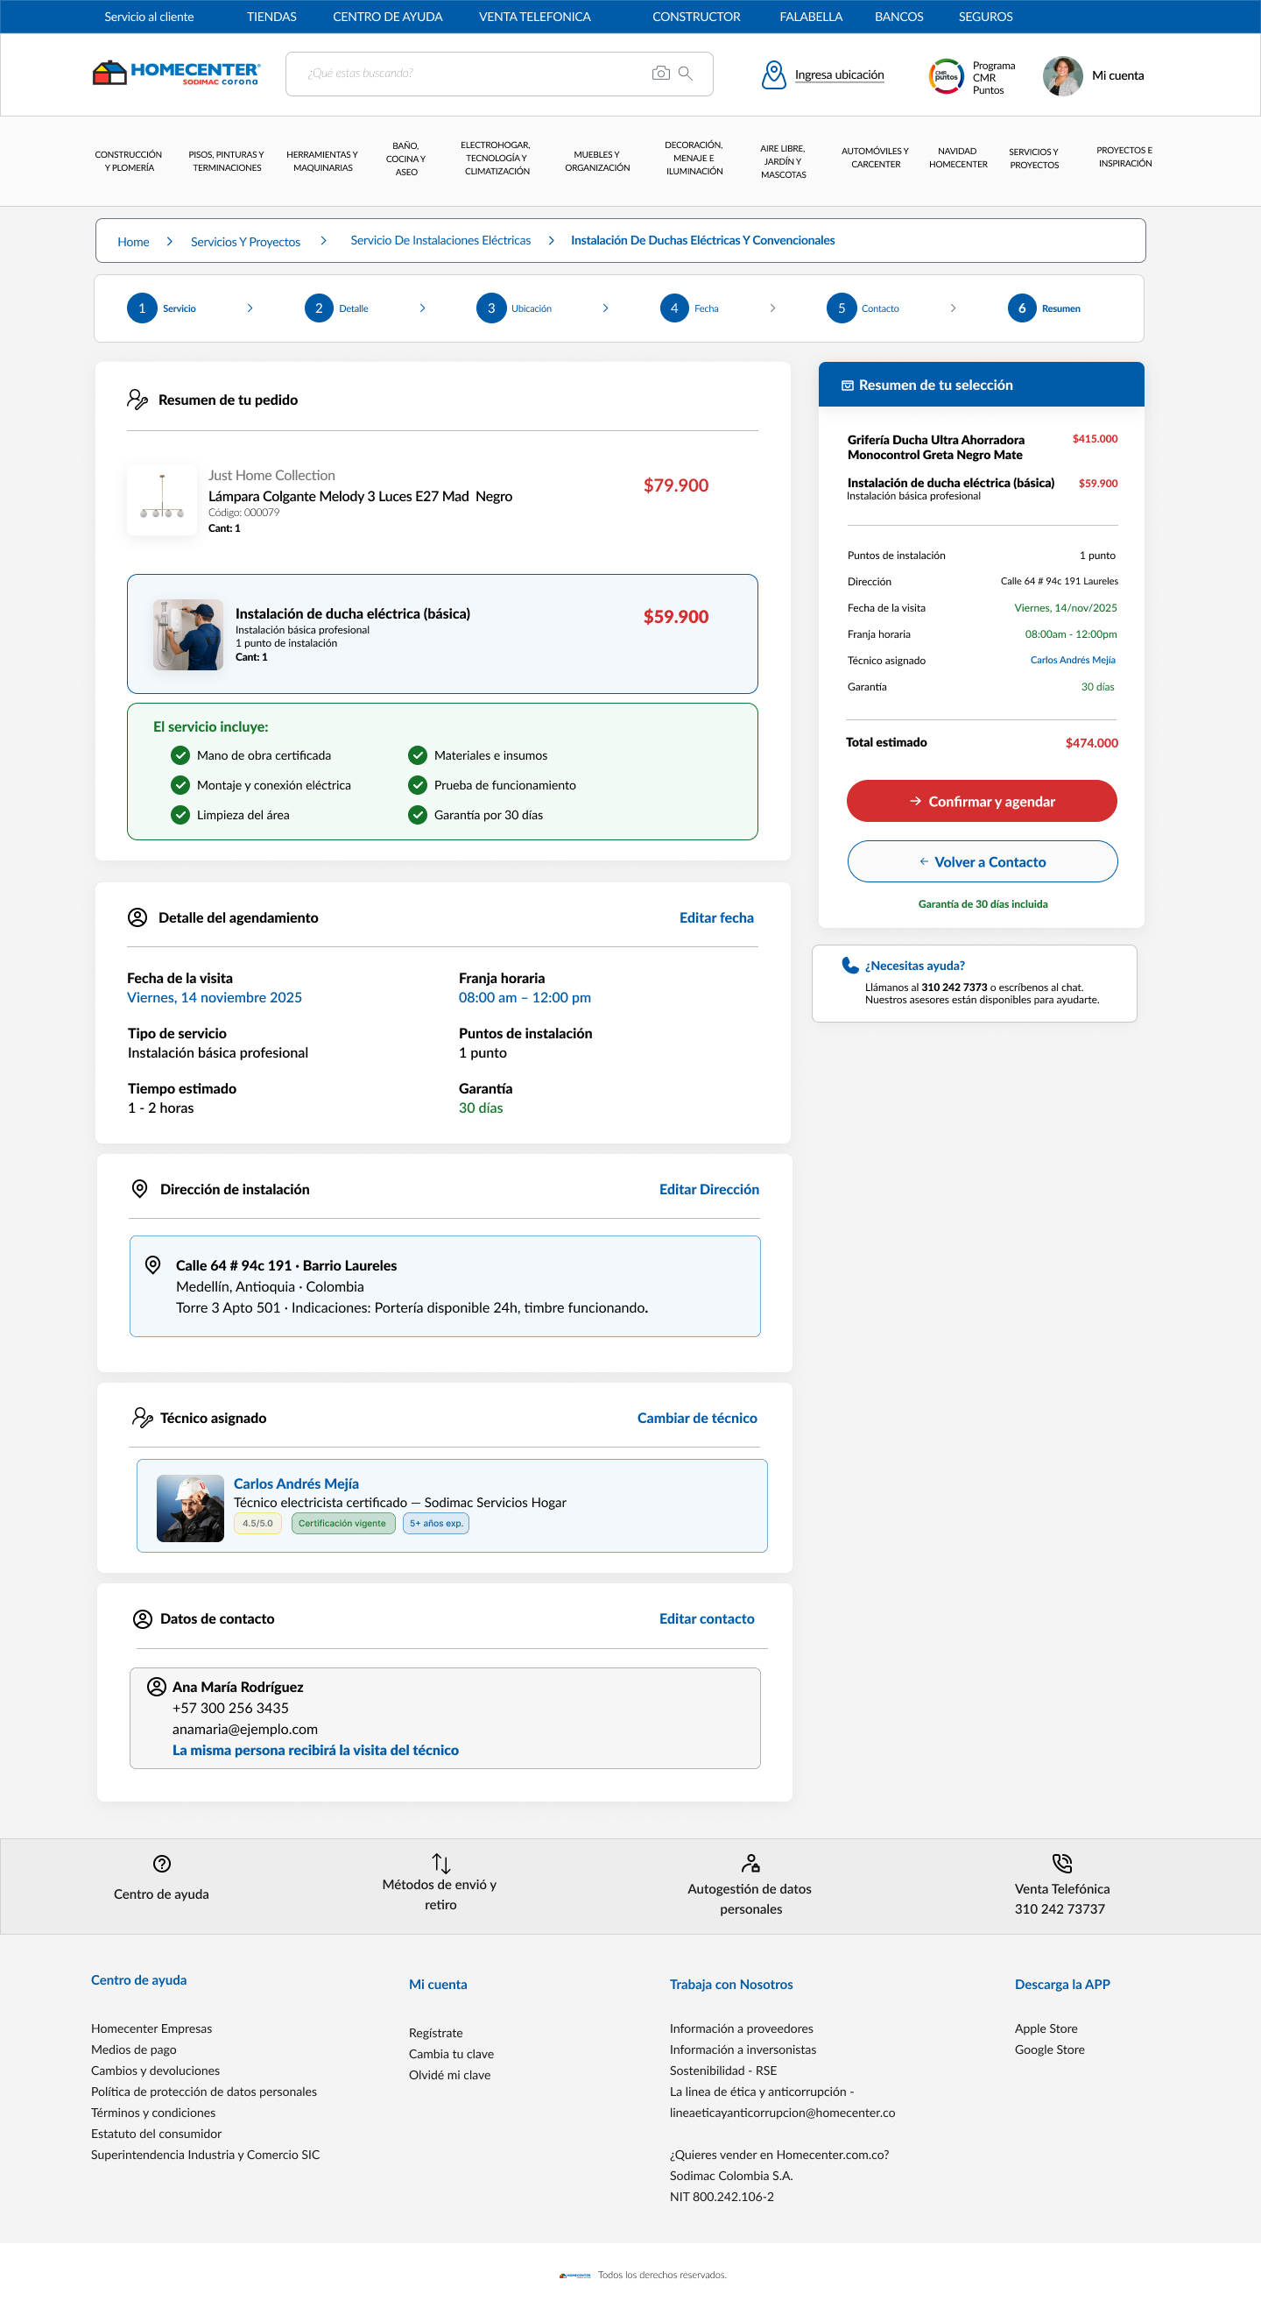Screen dimensions: 1261x2308
Task: Click the Detalle del agendamiento person icon
Action: tap(137, 917)
